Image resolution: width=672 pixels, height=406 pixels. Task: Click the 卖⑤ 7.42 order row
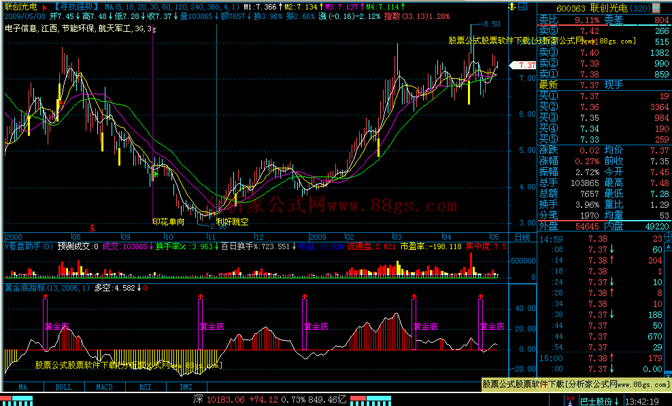[604, 31]
